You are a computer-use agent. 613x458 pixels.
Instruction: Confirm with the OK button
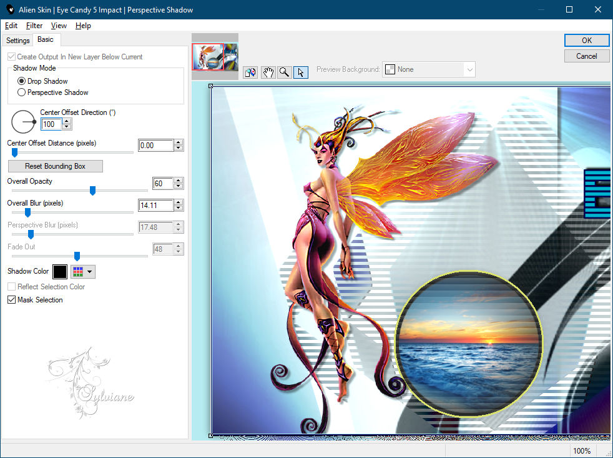[586, 41]
